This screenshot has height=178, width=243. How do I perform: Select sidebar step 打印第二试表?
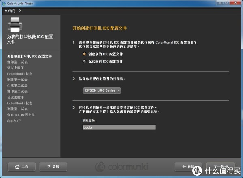coord(17,91)
